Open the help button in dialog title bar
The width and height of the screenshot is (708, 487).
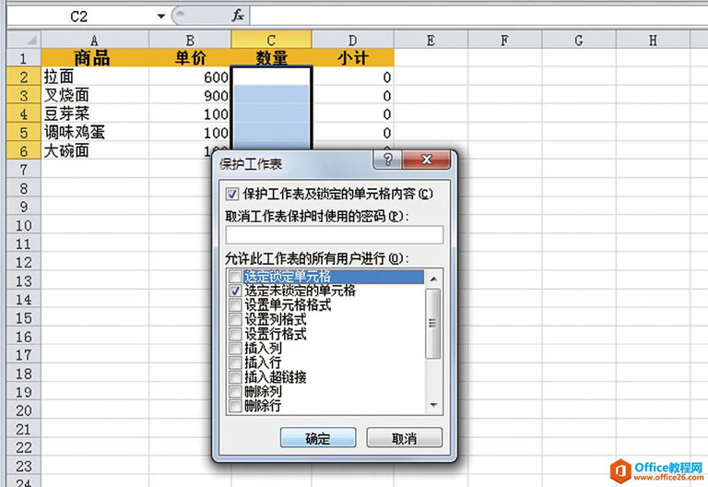(x=387, y=160)
